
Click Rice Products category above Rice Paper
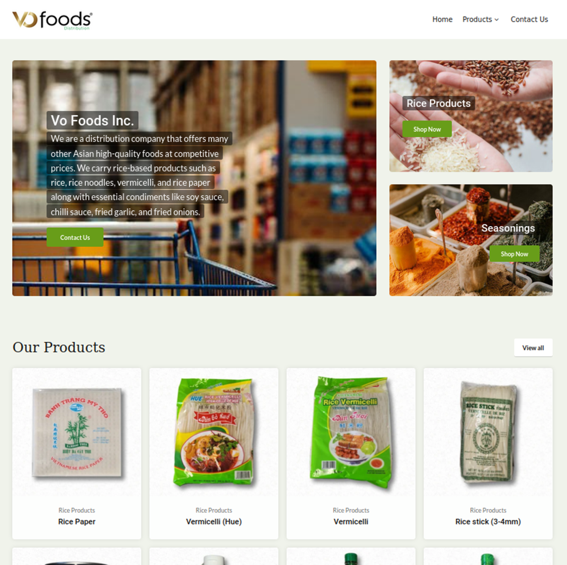click(77, 510)
